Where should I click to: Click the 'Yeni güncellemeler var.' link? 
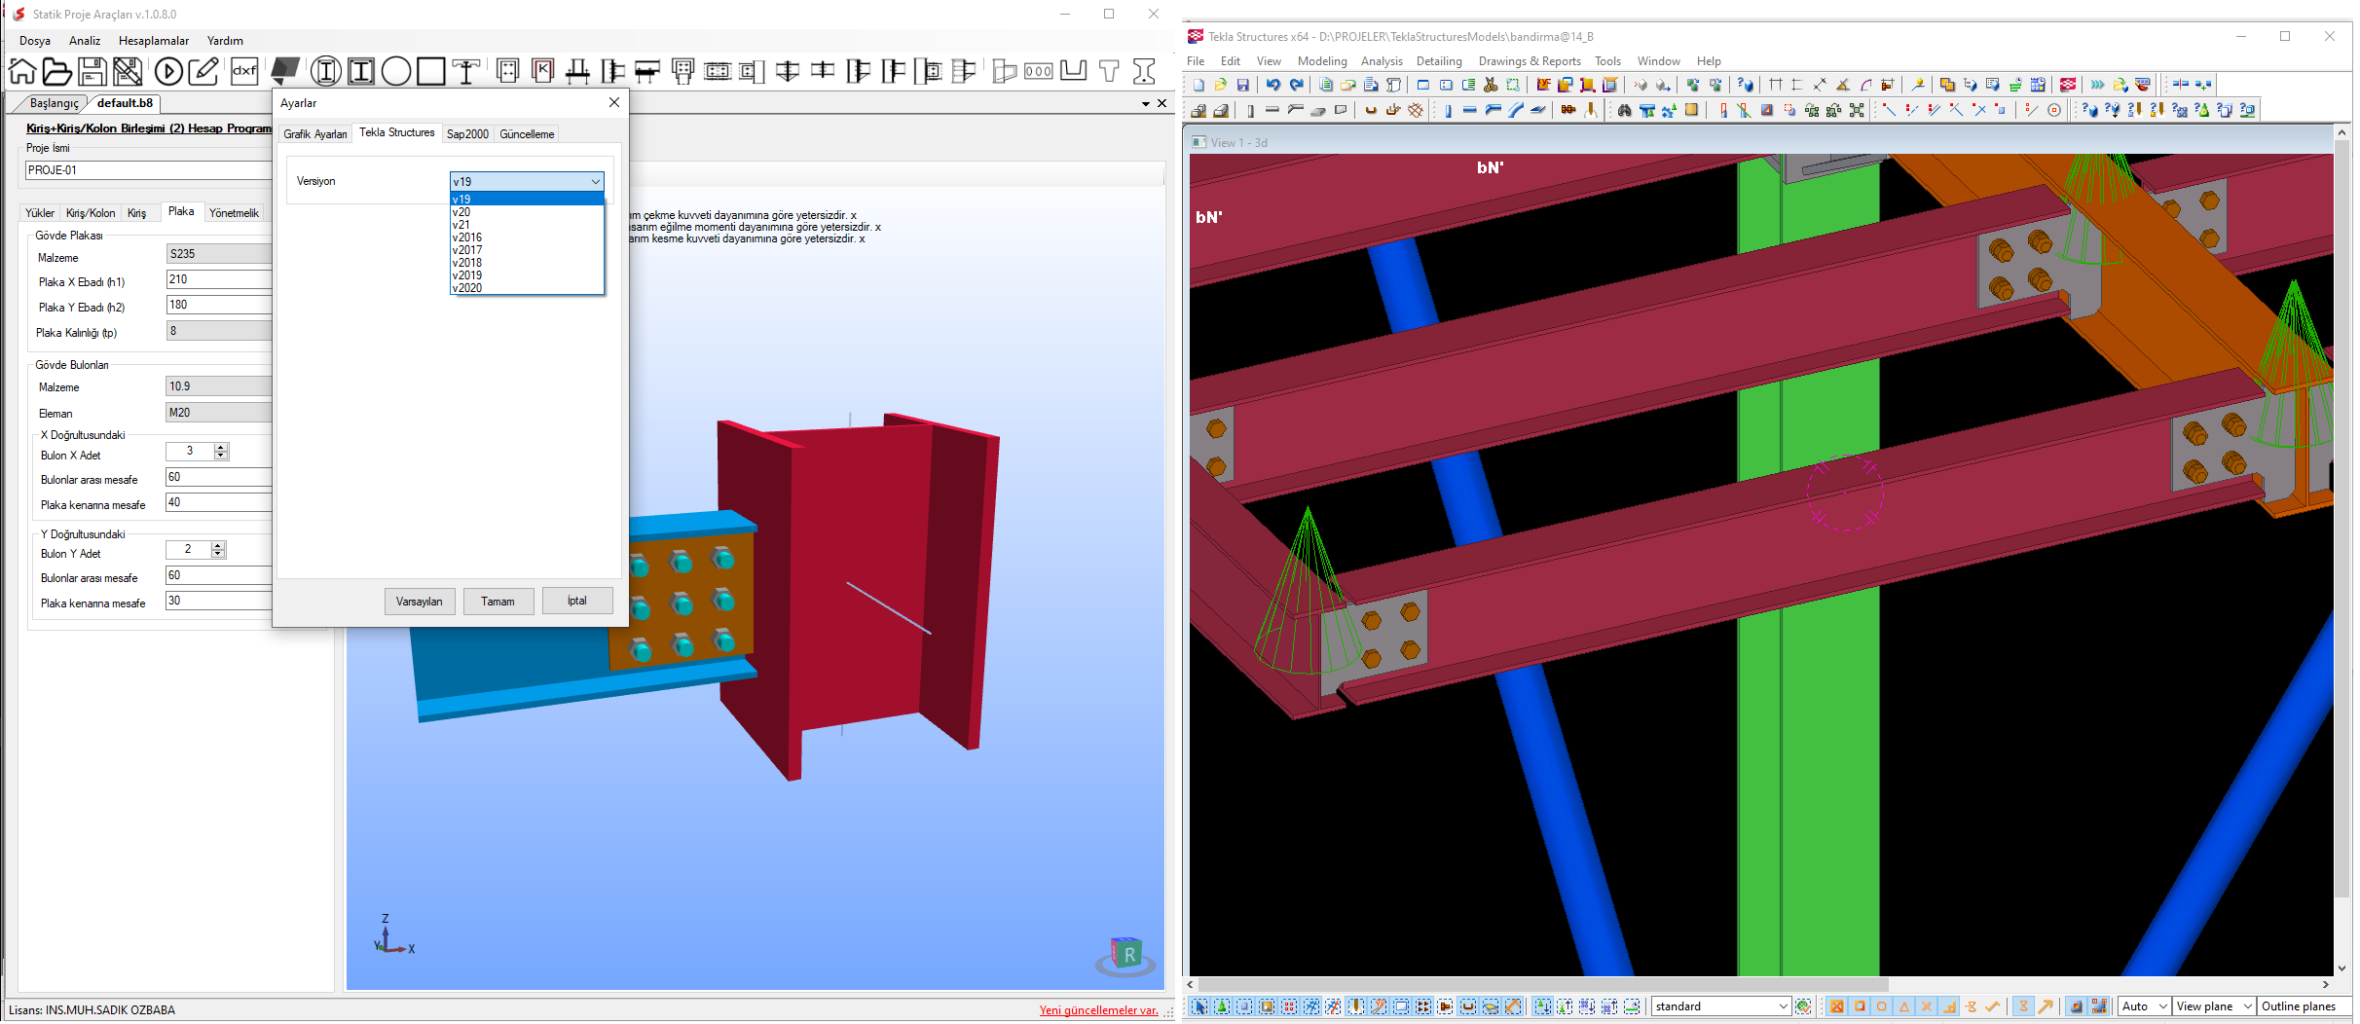click(1098, 1010)
